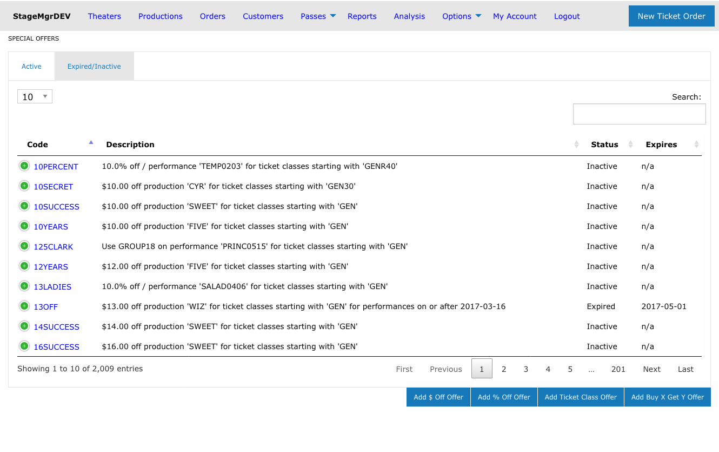The image size is (719, 452).
Task: Expand details for offer 12YEARS
Action: 24,266
